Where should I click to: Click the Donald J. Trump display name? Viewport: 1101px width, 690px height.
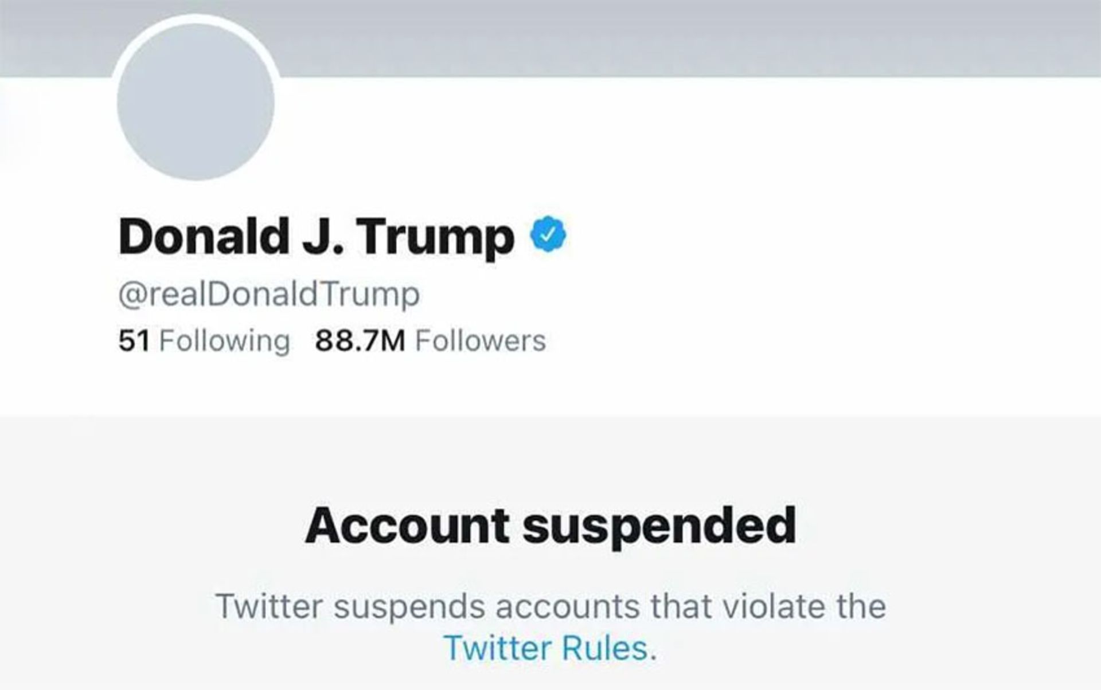[x=316, y=237]
